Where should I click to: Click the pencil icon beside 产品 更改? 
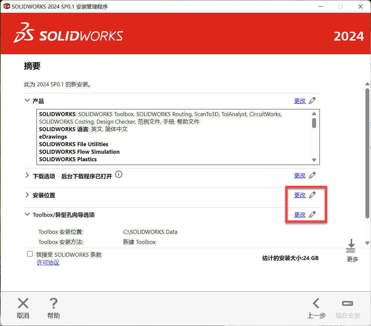point(312,101)
